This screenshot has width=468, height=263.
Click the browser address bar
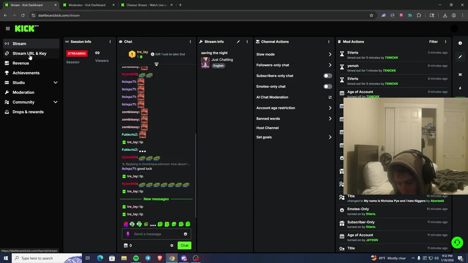[197, 15]
